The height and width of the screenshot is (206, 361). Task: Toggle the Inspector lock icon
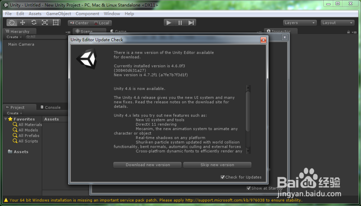point(349,32)
